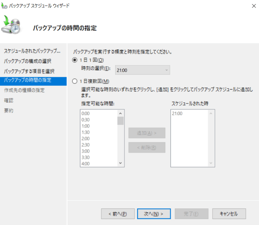
Task: Click the 完了(F) finish button
Action: click(x=191, y=214)
